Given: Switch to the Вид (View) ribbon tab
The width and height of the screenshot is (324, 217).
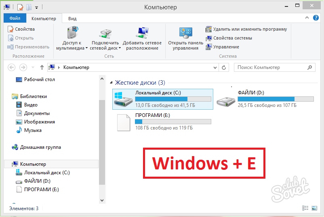Looking at the screenshot, I should pyautogui.click(x=72, y=19).
